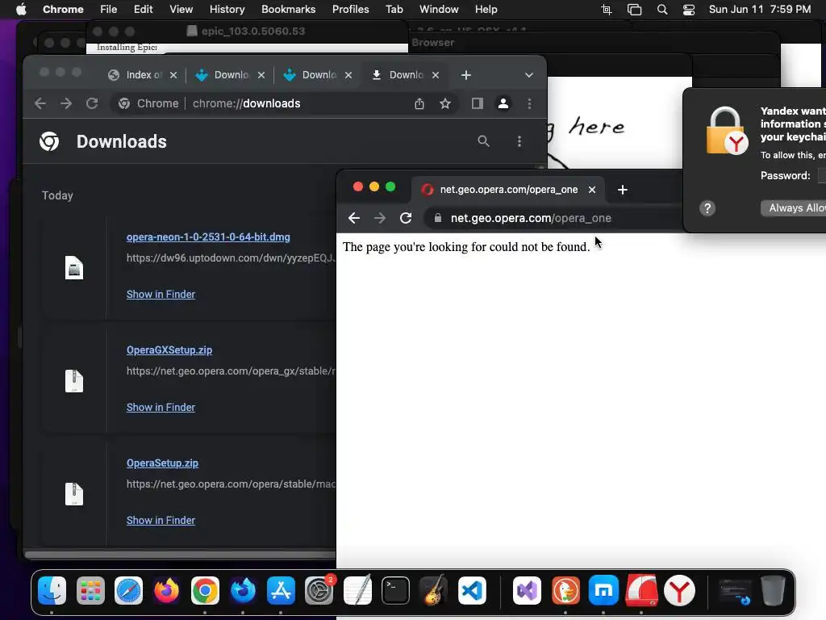Open GarageBand guitar icon in dock
This screenshot has width=826, height=620.
[433, 590]
